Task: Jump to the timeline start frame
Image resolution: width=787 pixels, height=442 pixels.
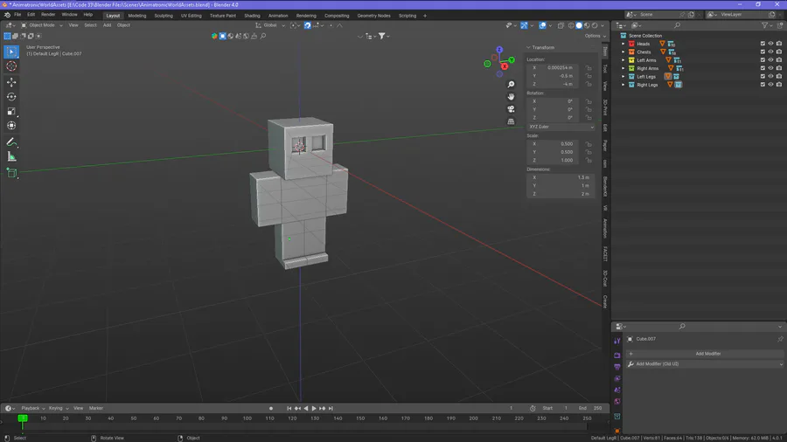Action: click(289, 409)
